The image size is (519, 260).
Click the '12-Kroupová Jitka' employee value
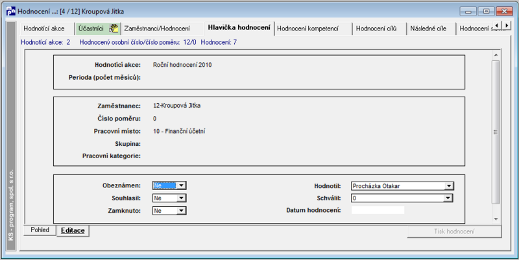pyautogui.click(x=176, y=106)
